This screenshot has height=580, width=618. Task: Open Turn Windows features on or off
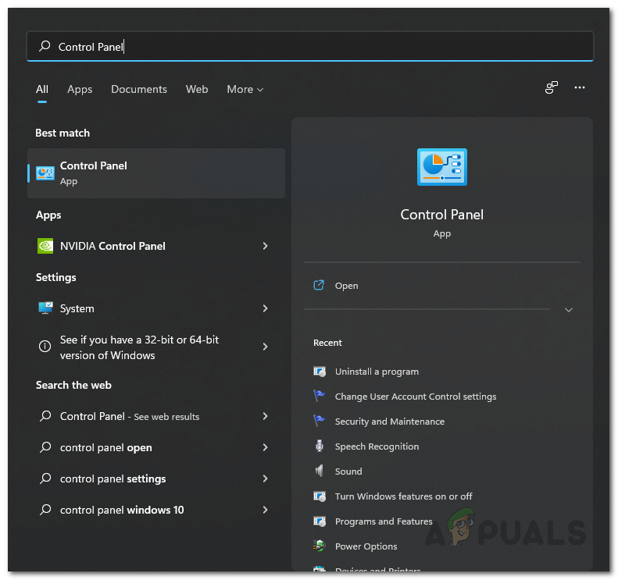(404, 496)
